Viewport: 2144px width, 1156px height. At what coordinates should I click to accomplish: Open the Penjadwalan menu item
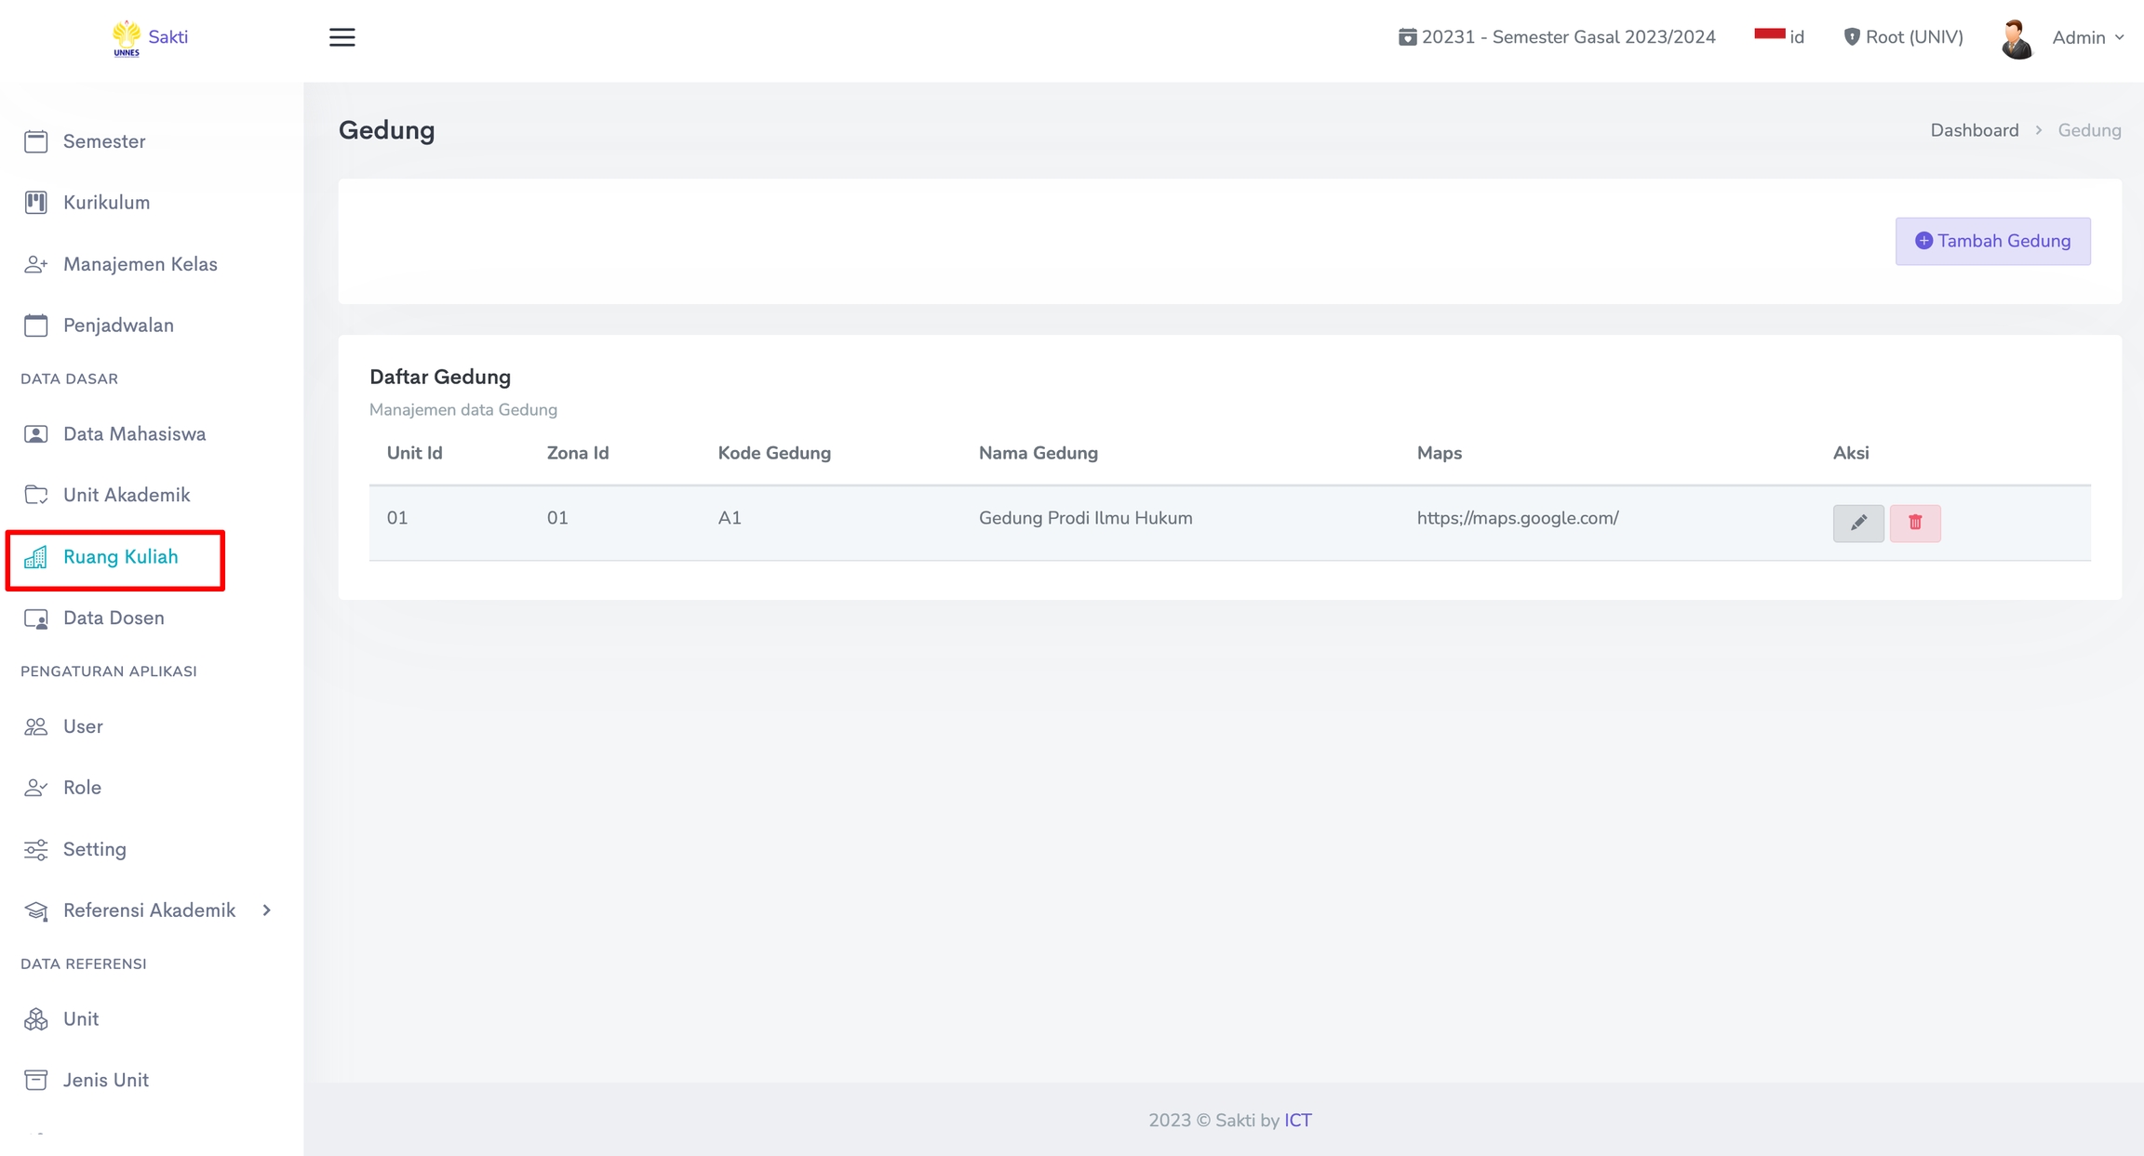[118, 326]
